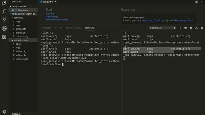
Task: Close the Welcome tab with its X
Action: (x=55, y=2)
